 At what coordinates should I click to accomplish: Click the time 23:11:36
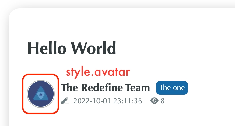point(128,101)
